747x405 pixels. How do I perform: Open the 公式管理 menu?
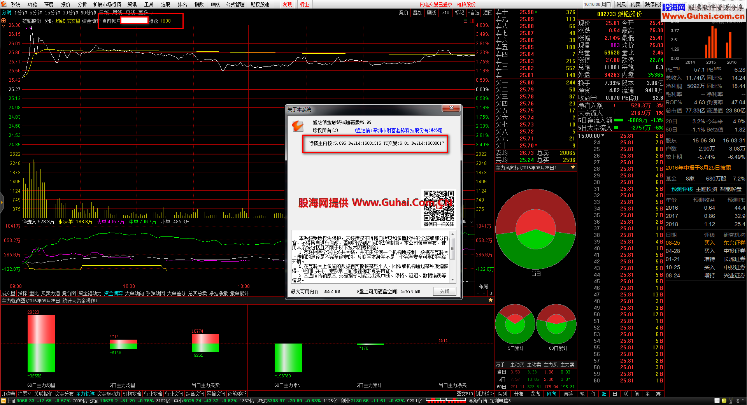click(x=235, y=4)
